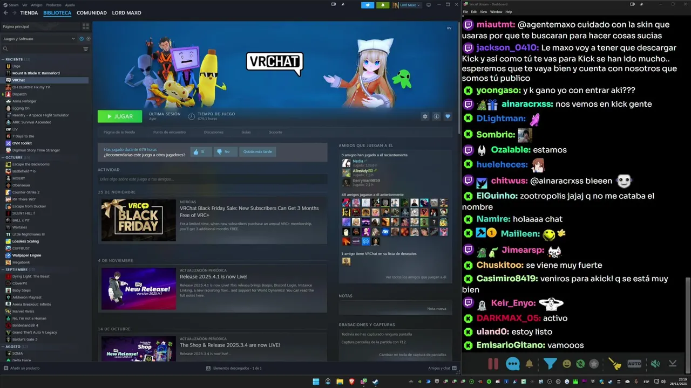Screen dimensions: 691x388
Task: Select Wallpaper Engine in library list
Action: (26, 255)
